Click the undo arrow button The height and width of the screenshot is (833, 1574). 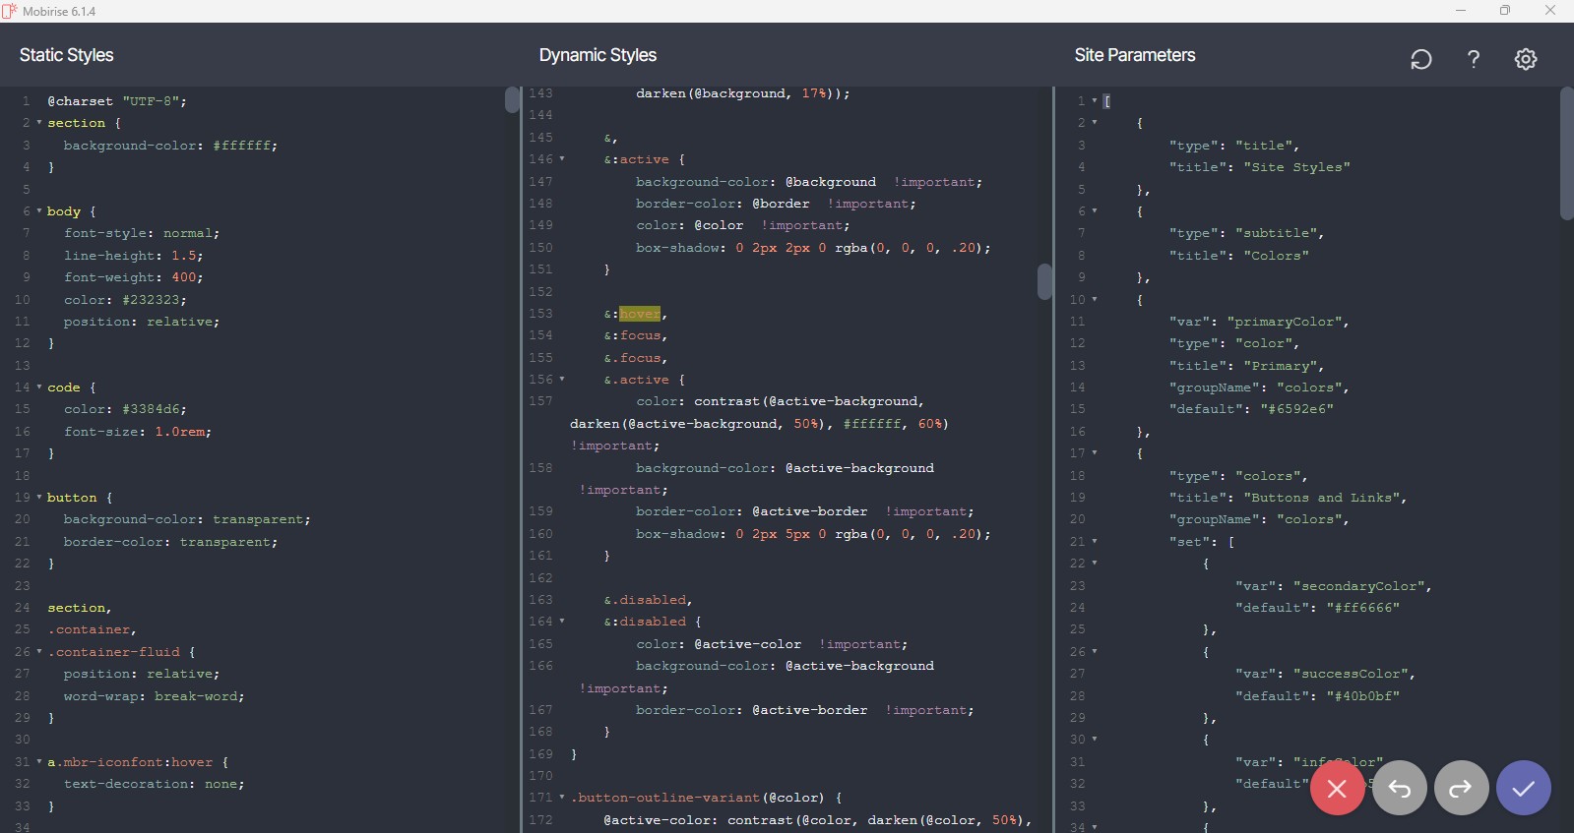point(1399,788)
